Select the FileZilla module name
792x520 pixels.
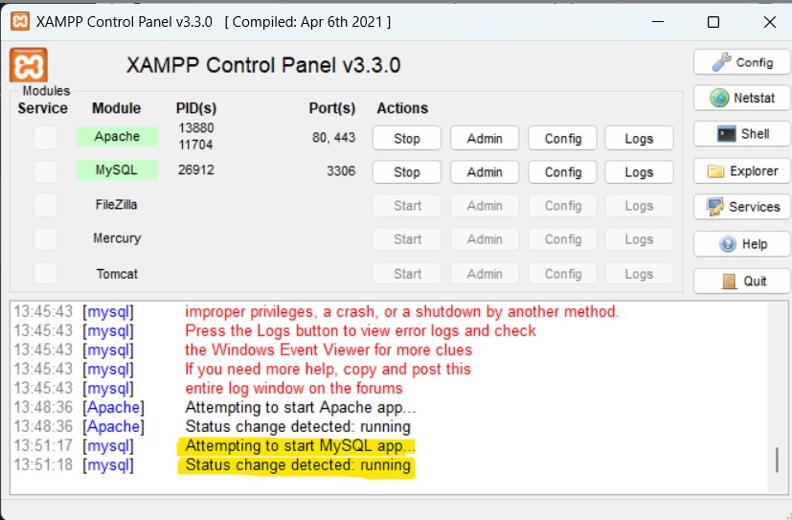pos(116,205)
